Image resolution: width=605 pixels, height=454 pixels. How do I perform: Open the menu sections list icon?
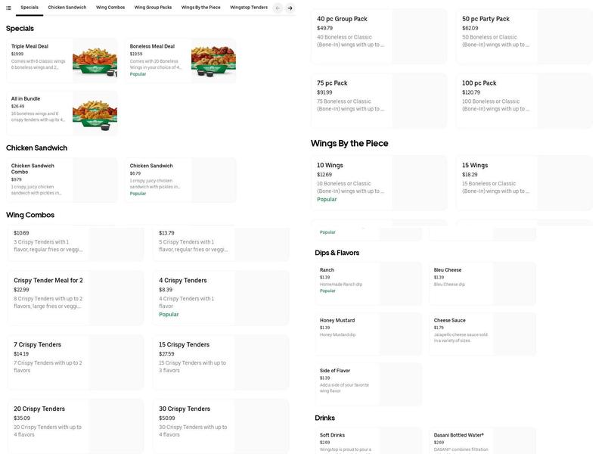(x=8, y=6)
